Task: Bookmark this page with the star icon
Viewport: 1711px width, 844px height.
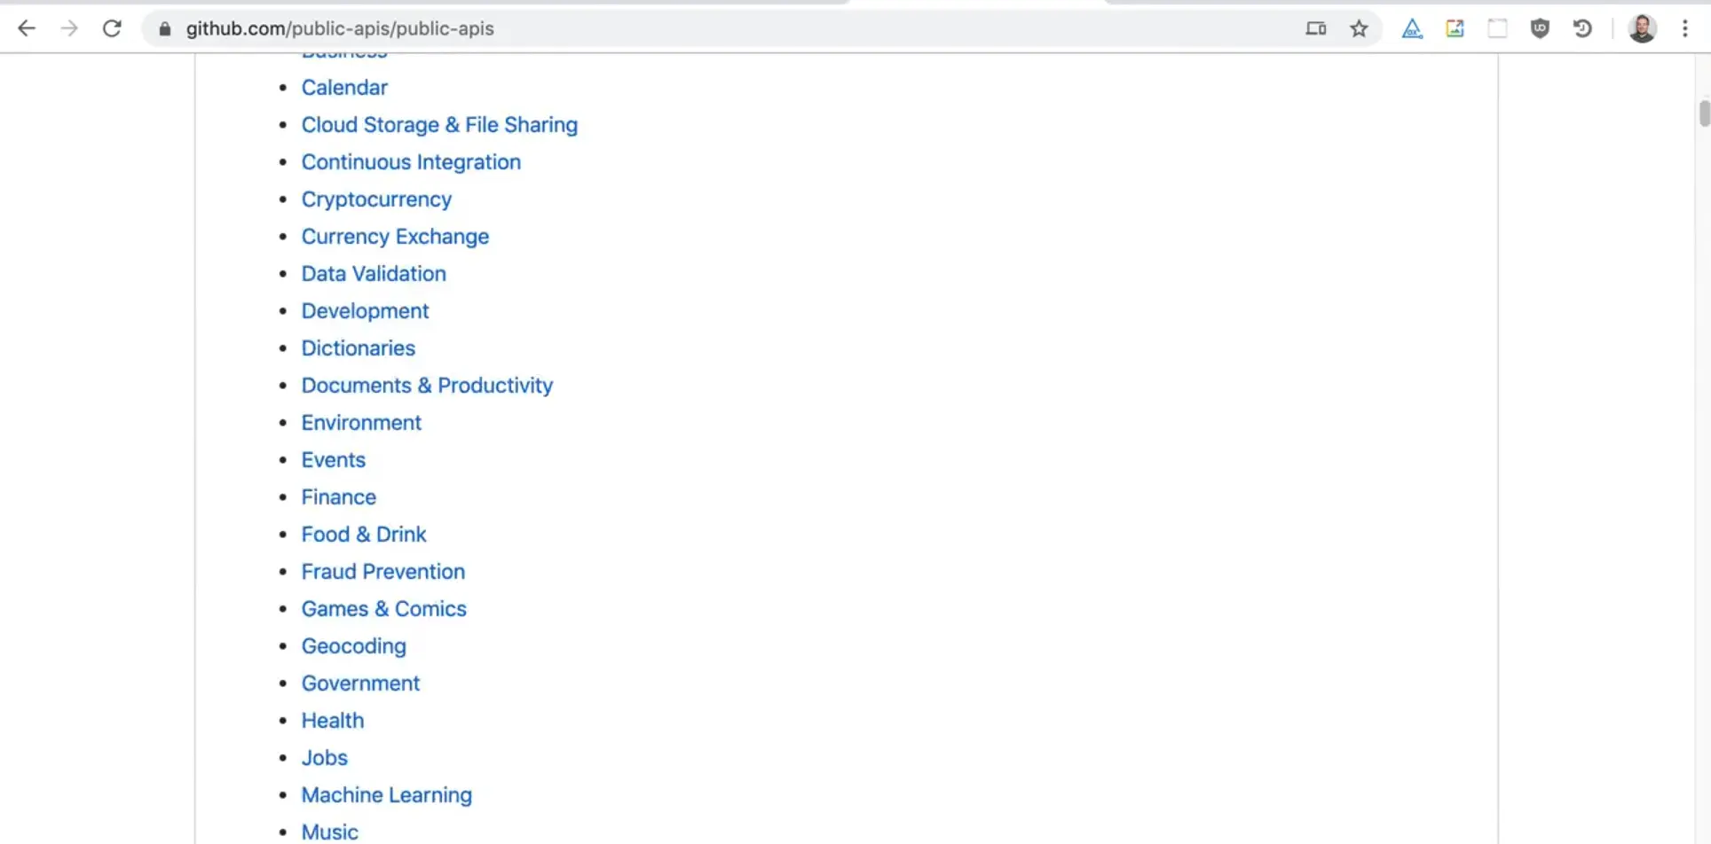Action: point(1359,28)
